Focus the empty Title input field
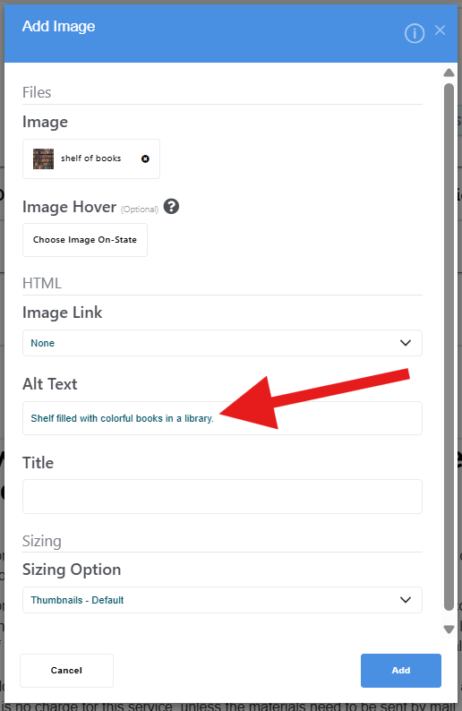The height and width of the screenshot is (711, 462). [x=222, y=496]
